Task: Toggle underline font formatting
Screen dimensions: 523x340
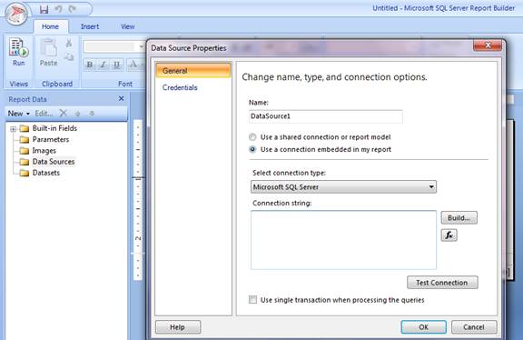Action: point(117,65)
